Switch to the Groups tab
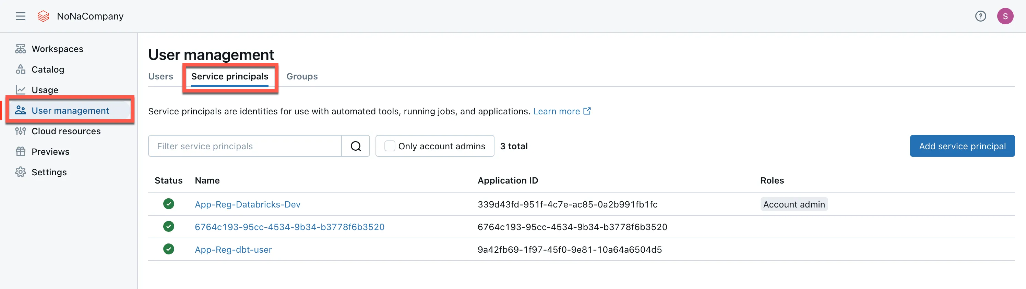The height and width of the screenshot is (289, 1026). [302, 76]
